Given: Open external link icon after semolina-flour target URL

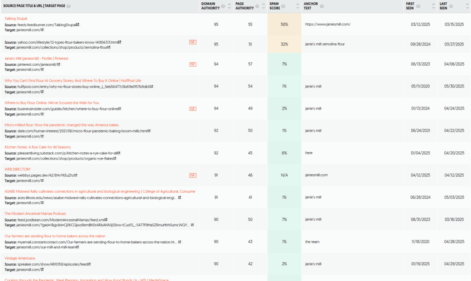Looking at the screenshot, I should [x=109, y=47].
